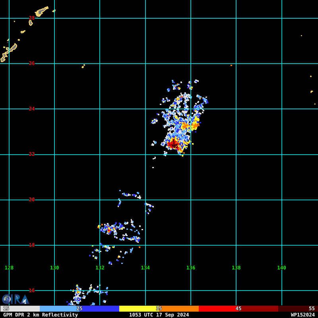Select the white 15 dBZ color segment
The height and width of the screenshot is (318, 318).
click(20, 308)
